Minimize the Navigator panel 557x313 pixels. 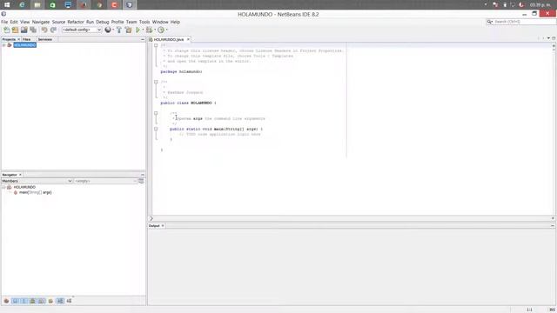143,175
